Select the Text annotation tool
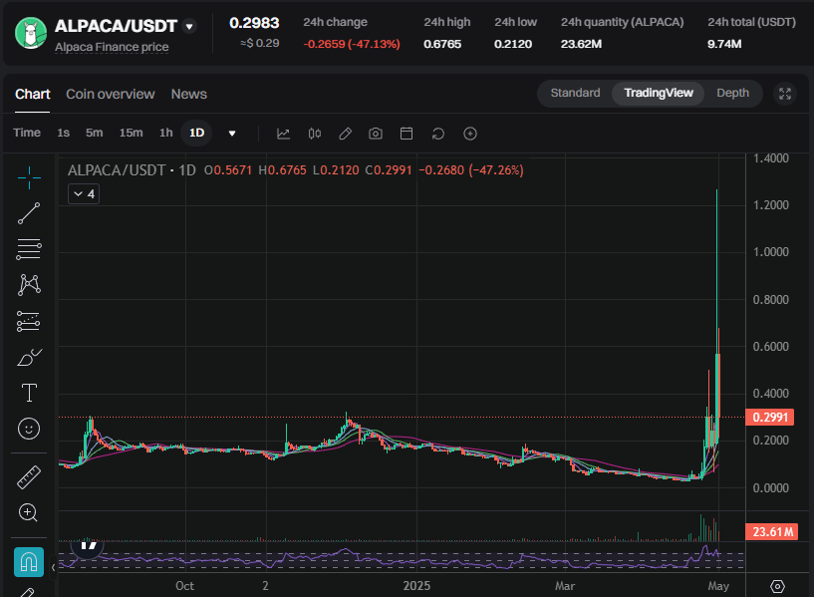Viewport: 814px width, 597px height. pyautogui.click(x=29, y=393)
